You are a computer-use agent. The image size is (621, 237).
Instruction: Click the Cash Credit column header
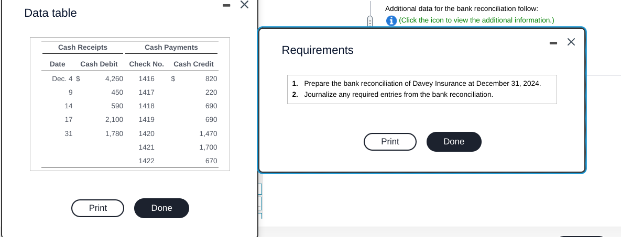point(194,64)
